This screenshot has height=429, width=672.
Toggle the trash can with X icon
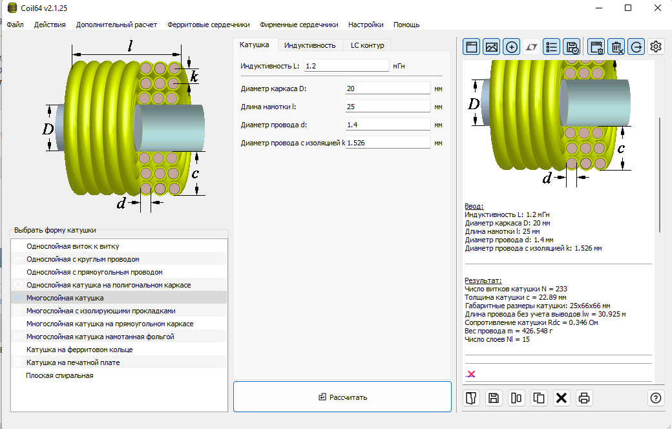(x=616, y=47)
